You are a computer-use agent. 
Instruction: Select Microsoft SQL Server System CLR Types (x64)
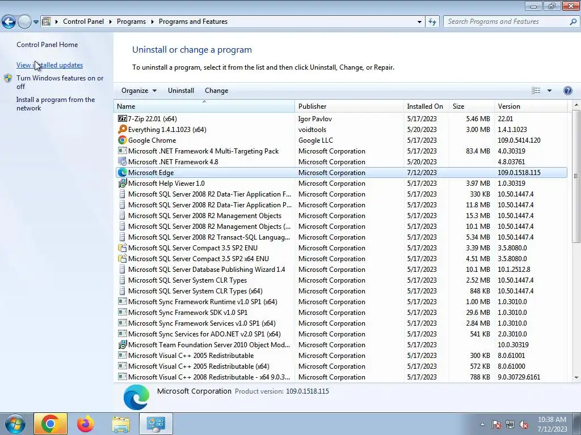click(340, 291)
